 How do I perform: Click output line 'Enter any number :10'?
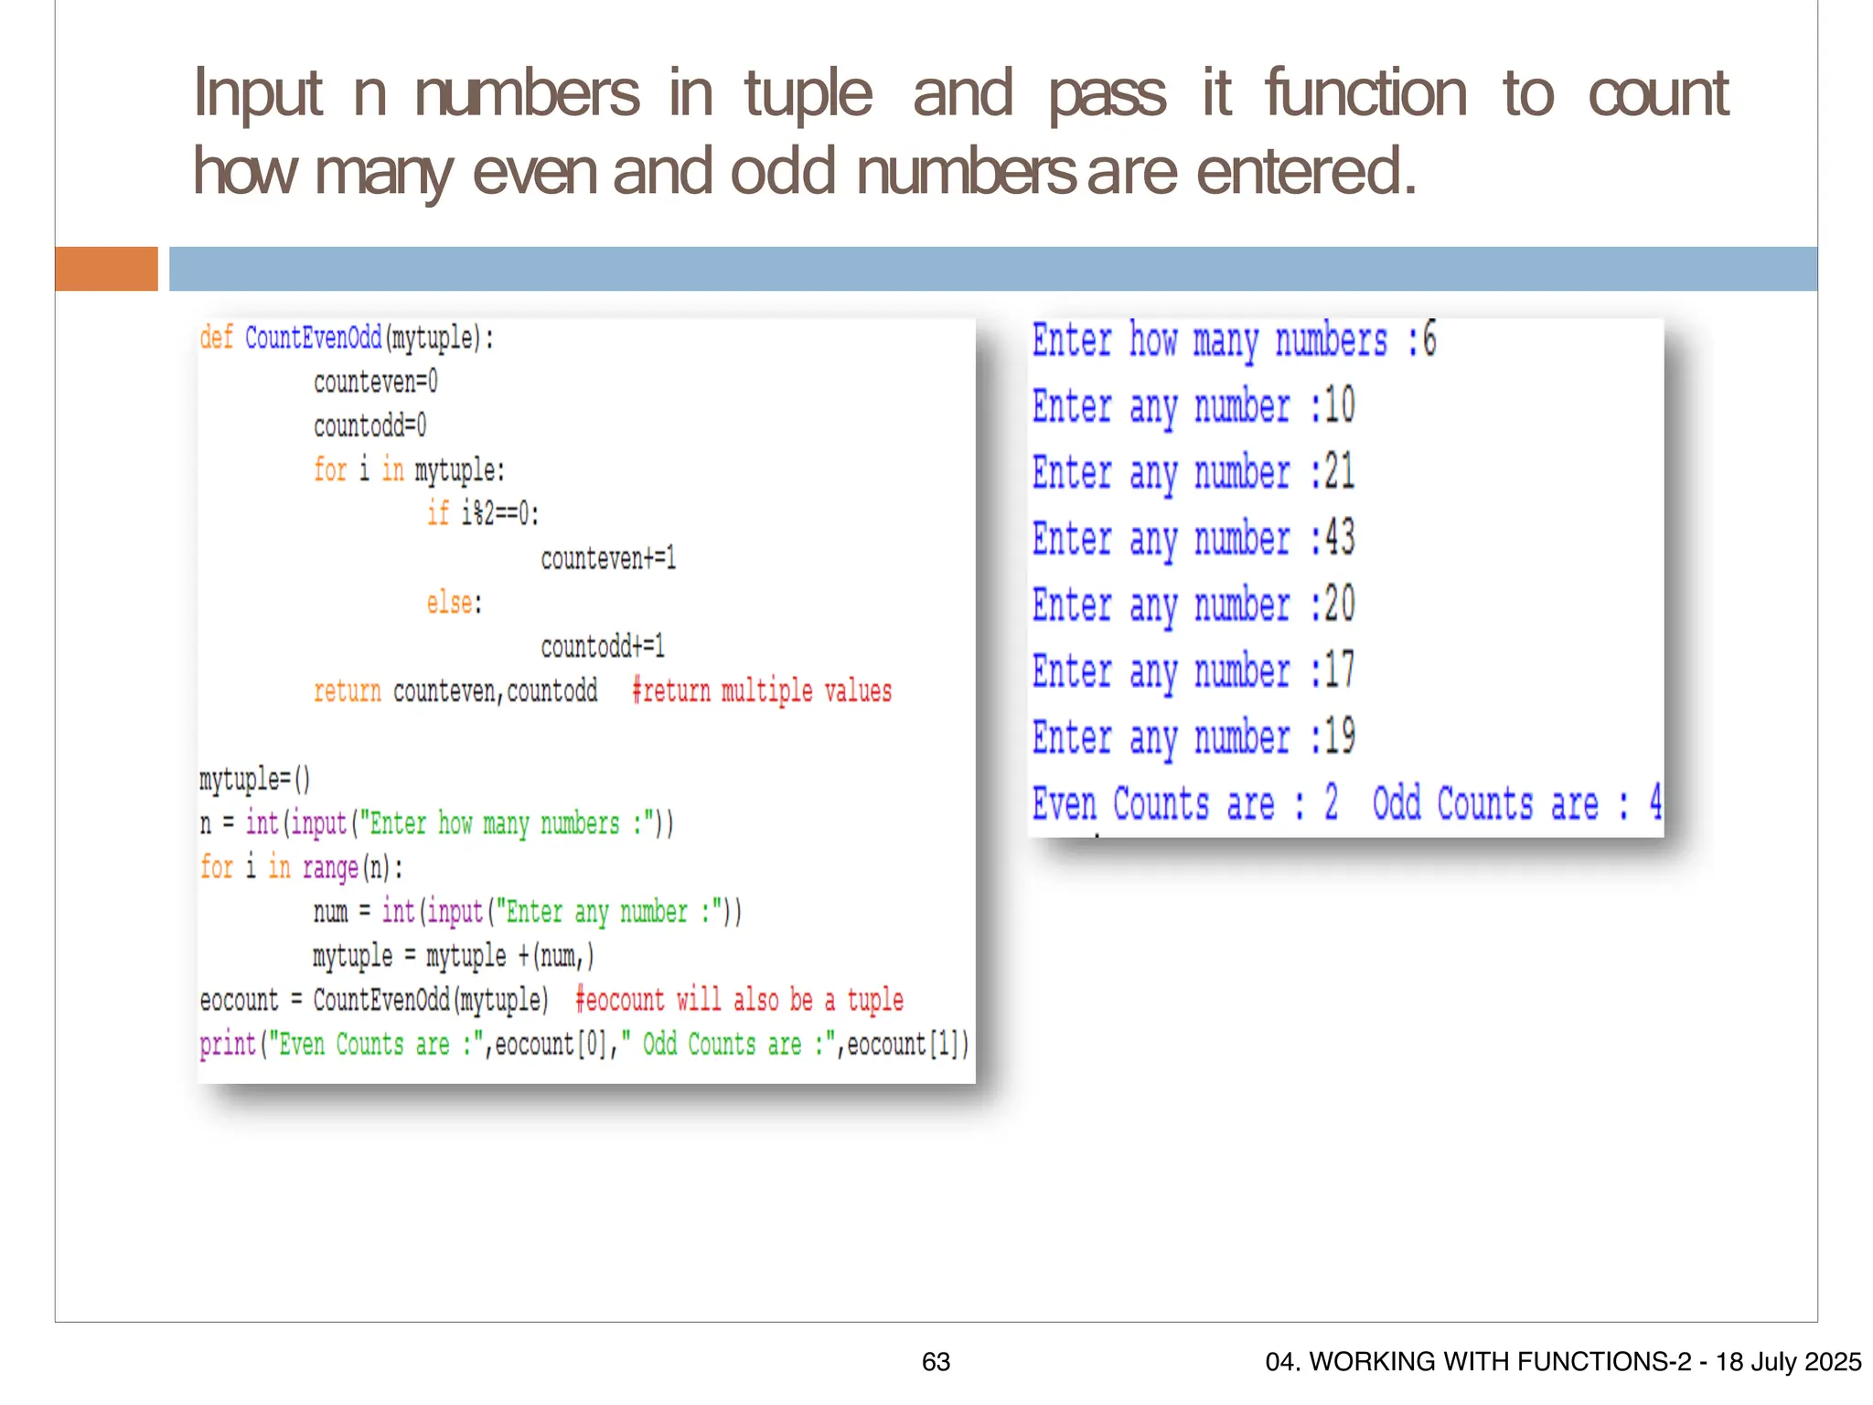pos(1193,406)
